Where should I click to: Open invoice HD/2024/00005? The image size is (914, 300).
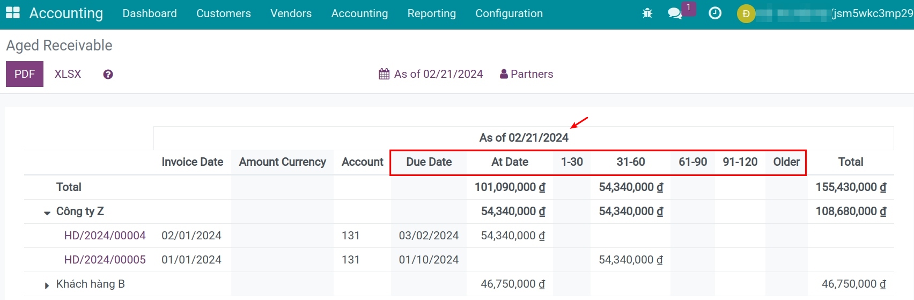click(105, 260)
